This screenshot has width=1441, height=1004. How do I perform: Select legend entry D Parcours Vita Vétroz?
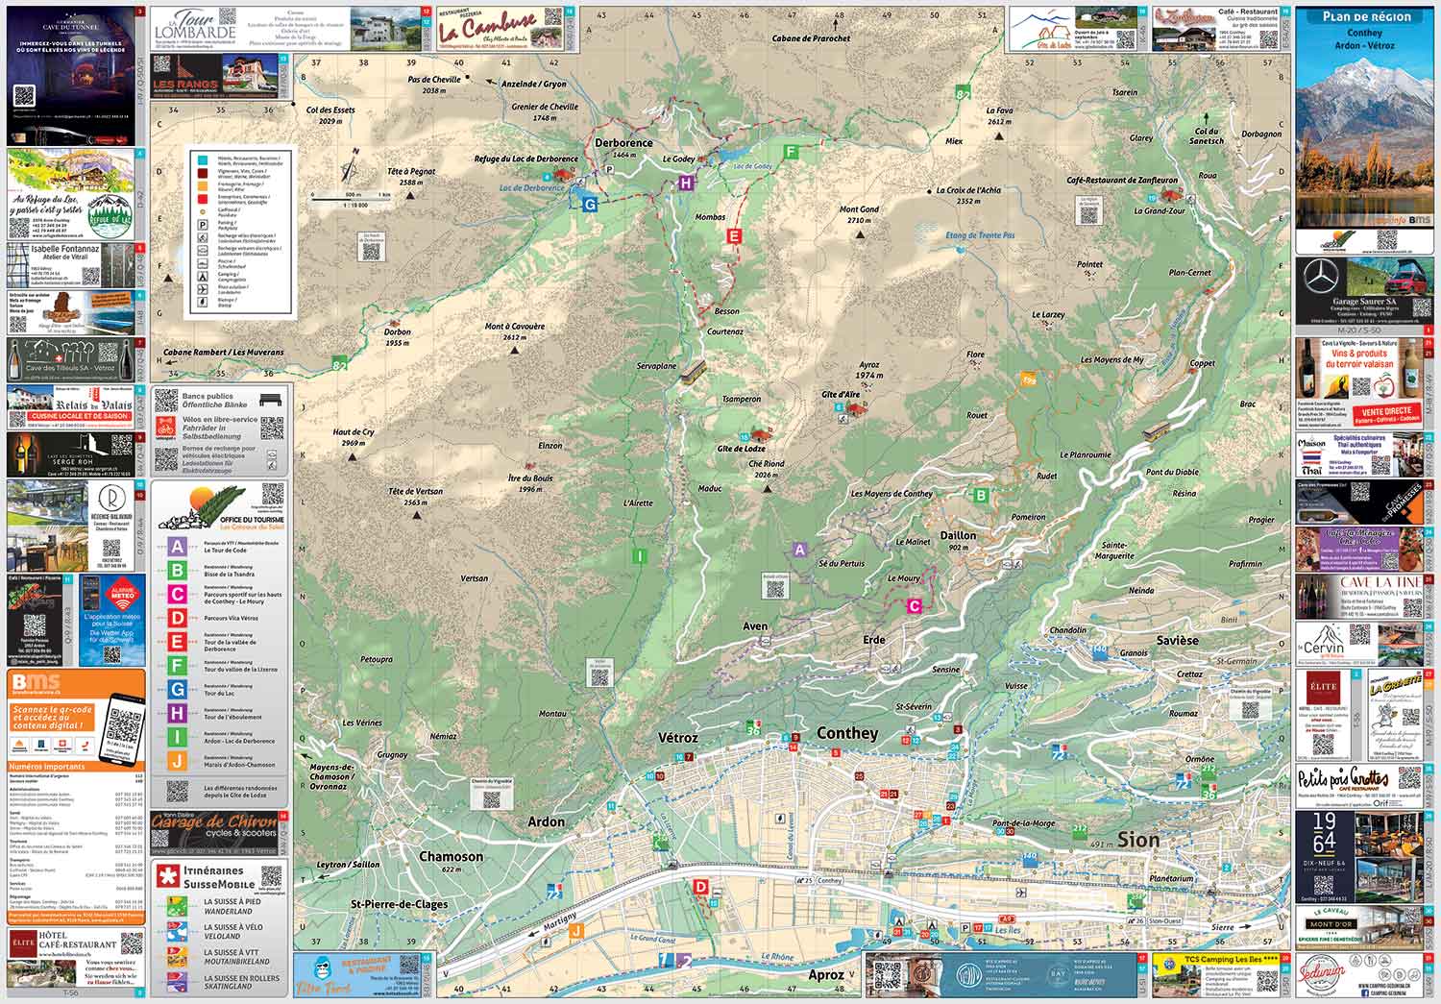click(x=219, y=618)
